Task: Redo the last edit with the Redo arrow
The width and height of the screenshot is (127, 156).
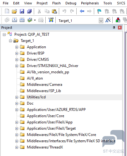Action: [72, 11]
